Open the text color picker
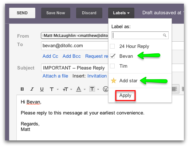Viewport: 189px width, 147px height. coord(79,89)
